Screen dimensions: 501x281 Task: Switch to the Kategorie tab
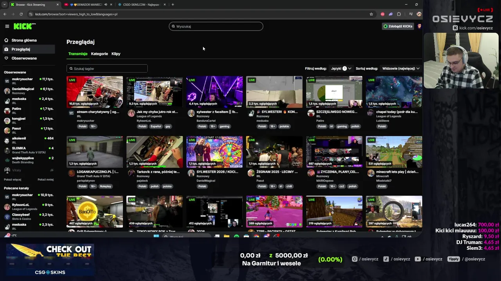pyautogui.click(x=99, y=54)
